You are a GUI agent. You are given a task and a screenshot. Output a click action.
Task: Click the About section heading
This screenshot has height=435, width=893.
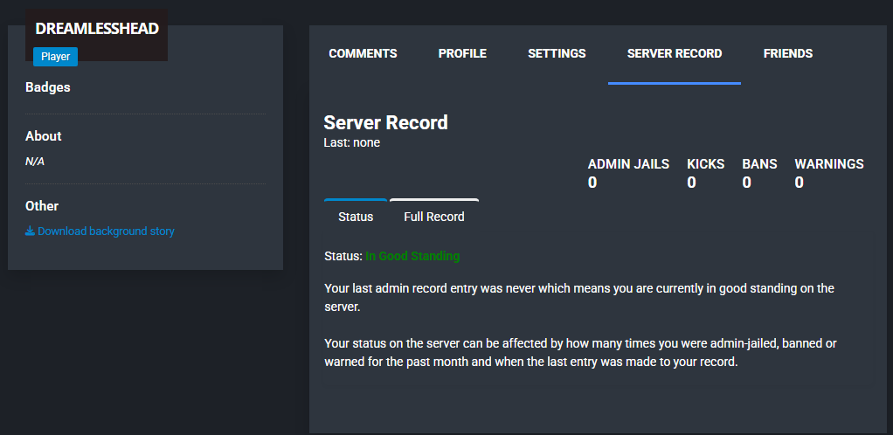(x=44, y=136)
